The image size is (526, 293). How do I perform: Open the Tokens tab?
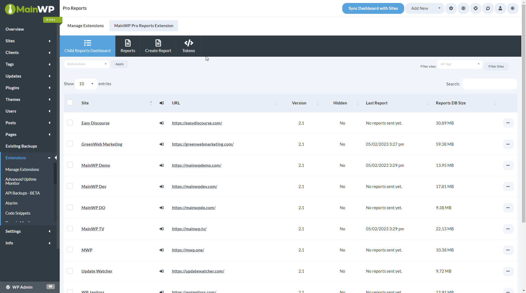click(188, 46)
